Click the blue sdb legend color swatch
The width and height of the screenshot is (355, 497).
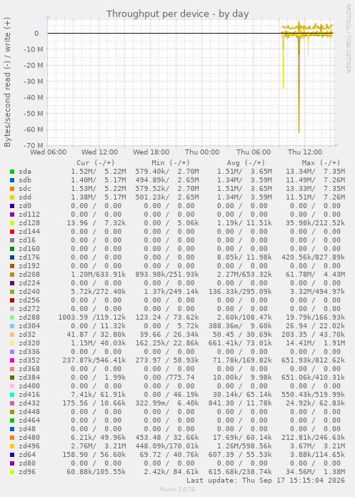(x=12, y=180)
